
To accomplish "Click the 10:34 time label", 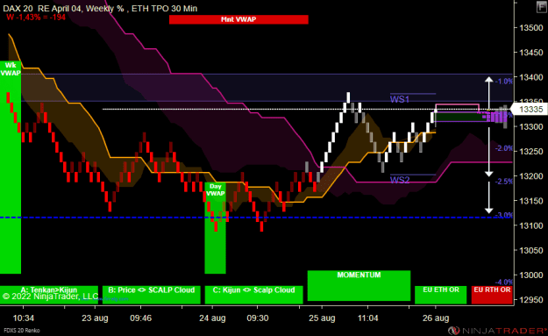I will (24, 318).
